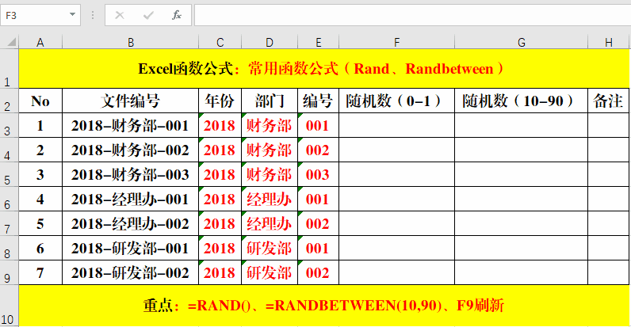Screen dimensions: 631x327
Task: Click the '随机数（10-90）' header cell
Action: click(x=521, y=101)
